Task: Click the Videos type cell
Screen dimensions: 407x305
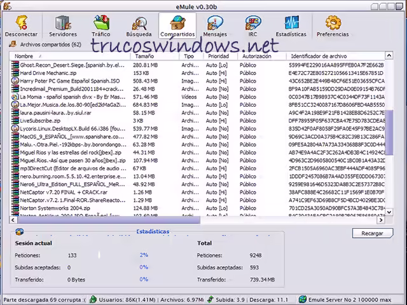Action: click(189, 97)
